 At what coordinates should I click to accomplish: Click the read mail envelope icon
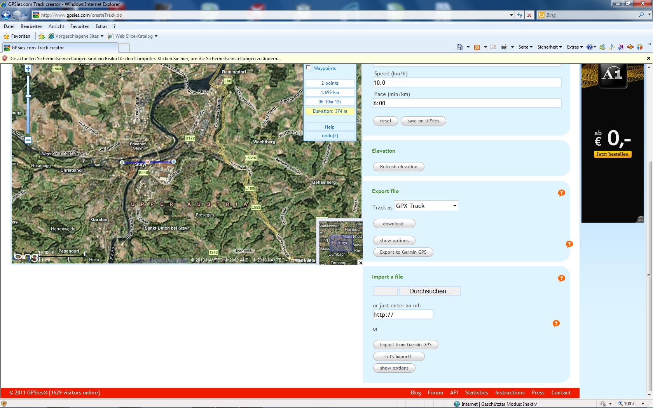point(493,47)
